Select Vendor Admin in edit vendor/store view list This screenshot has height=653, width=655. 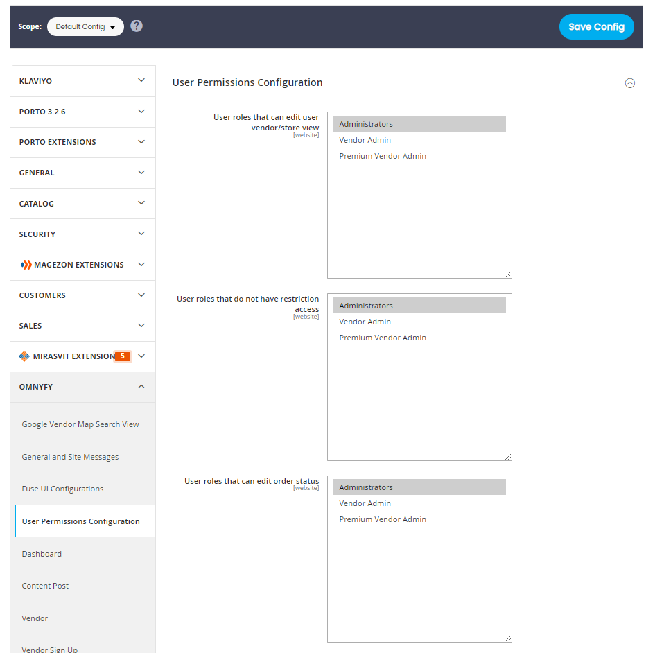click(x=419, y=140)
